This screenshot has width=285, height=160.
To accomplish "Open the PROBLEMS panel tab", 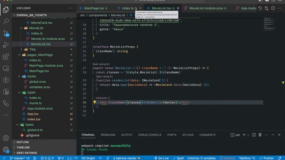I will pyautogui.click(x=108, y=135).
